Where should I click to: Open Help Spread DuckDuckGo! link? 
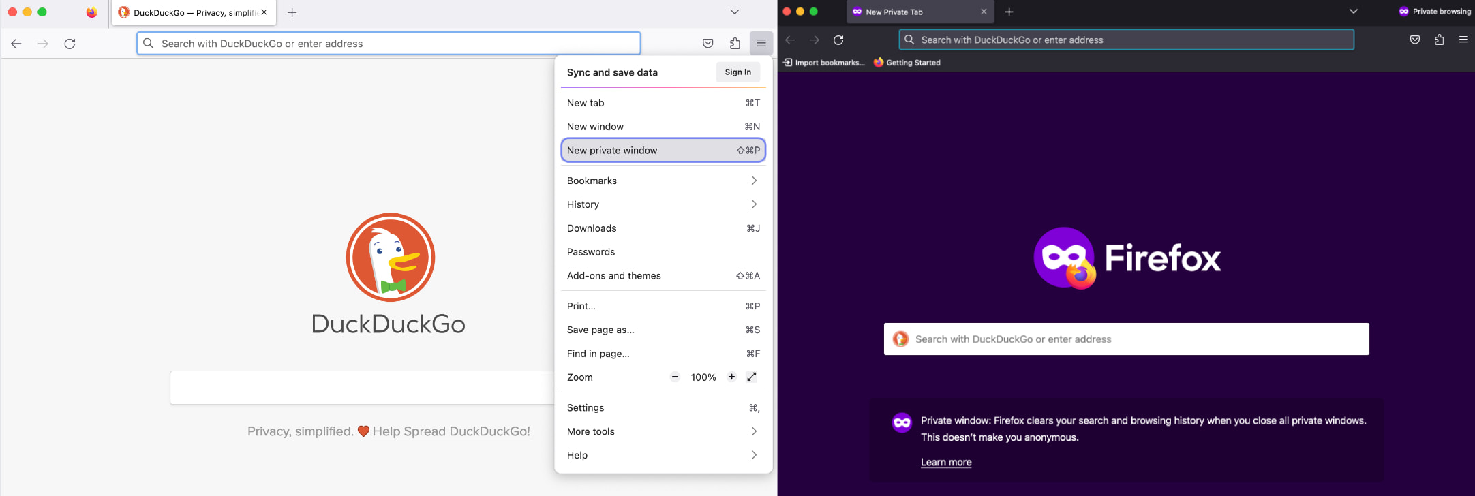[451, 431]
